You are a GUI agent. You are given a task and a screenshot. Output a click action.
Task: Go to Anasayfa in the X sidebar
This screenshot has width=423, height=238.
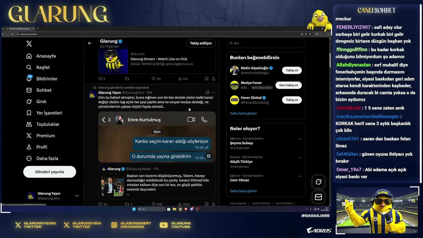coord(41,56)
